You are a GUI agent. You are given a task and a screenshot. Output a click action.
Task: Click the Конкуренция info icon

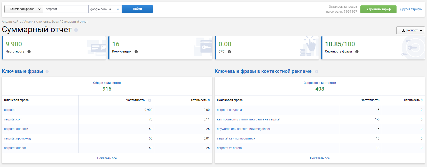tap(136, 52)
